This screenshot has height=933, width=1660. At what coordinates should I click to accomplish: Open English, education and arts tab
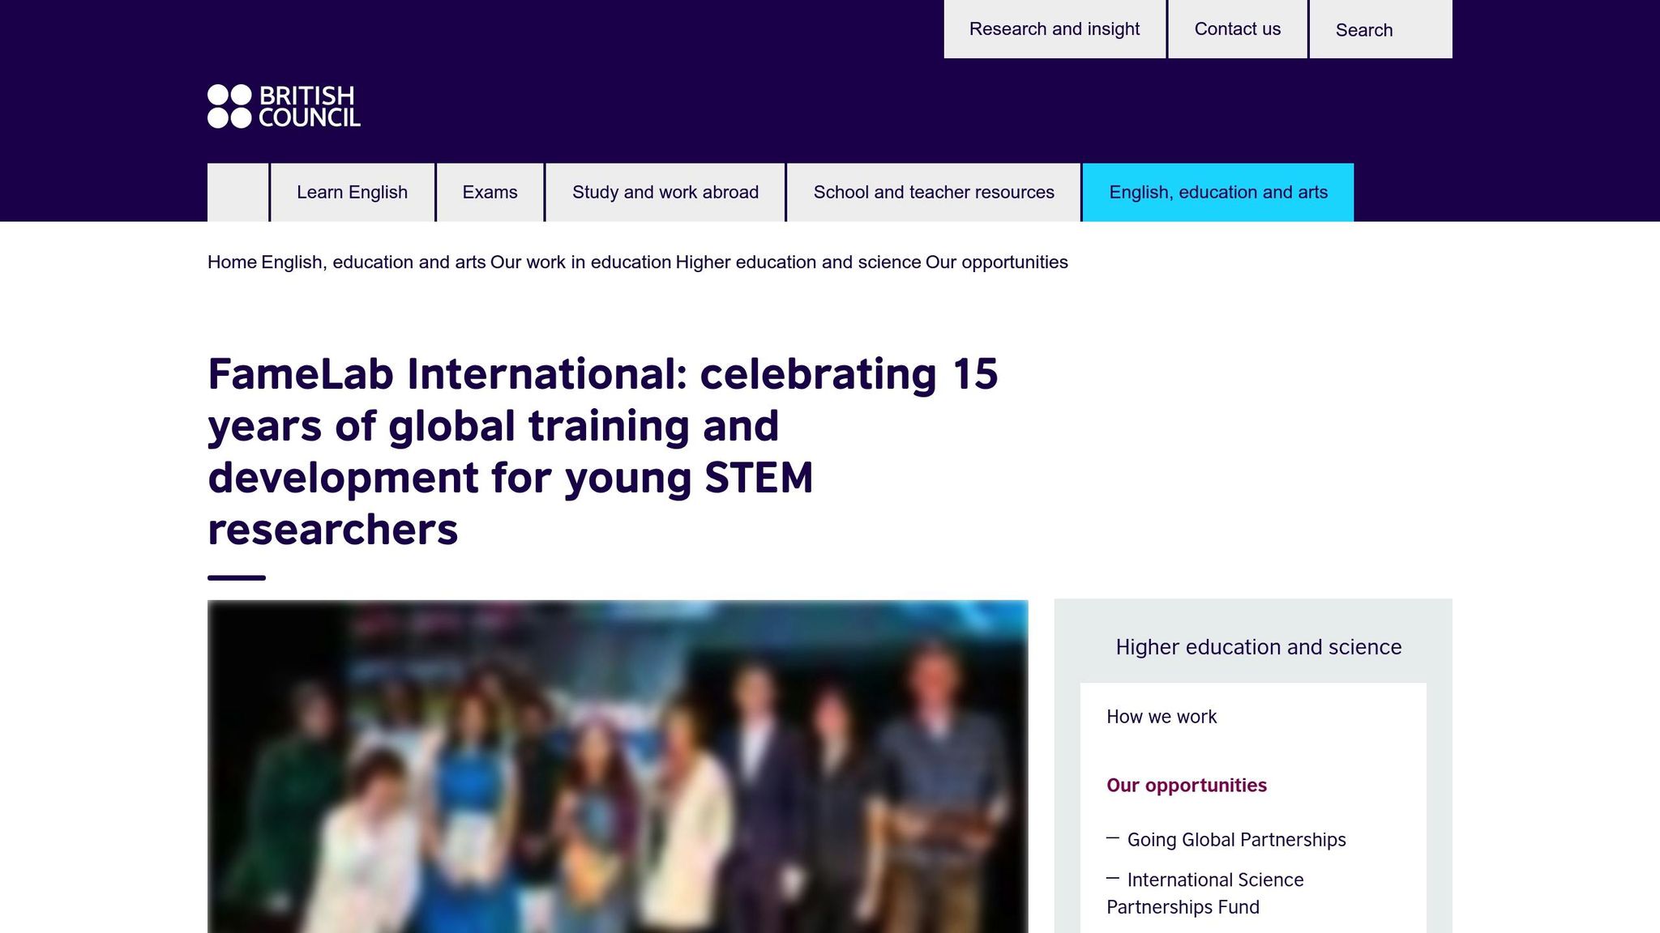tap(1218, 192)
